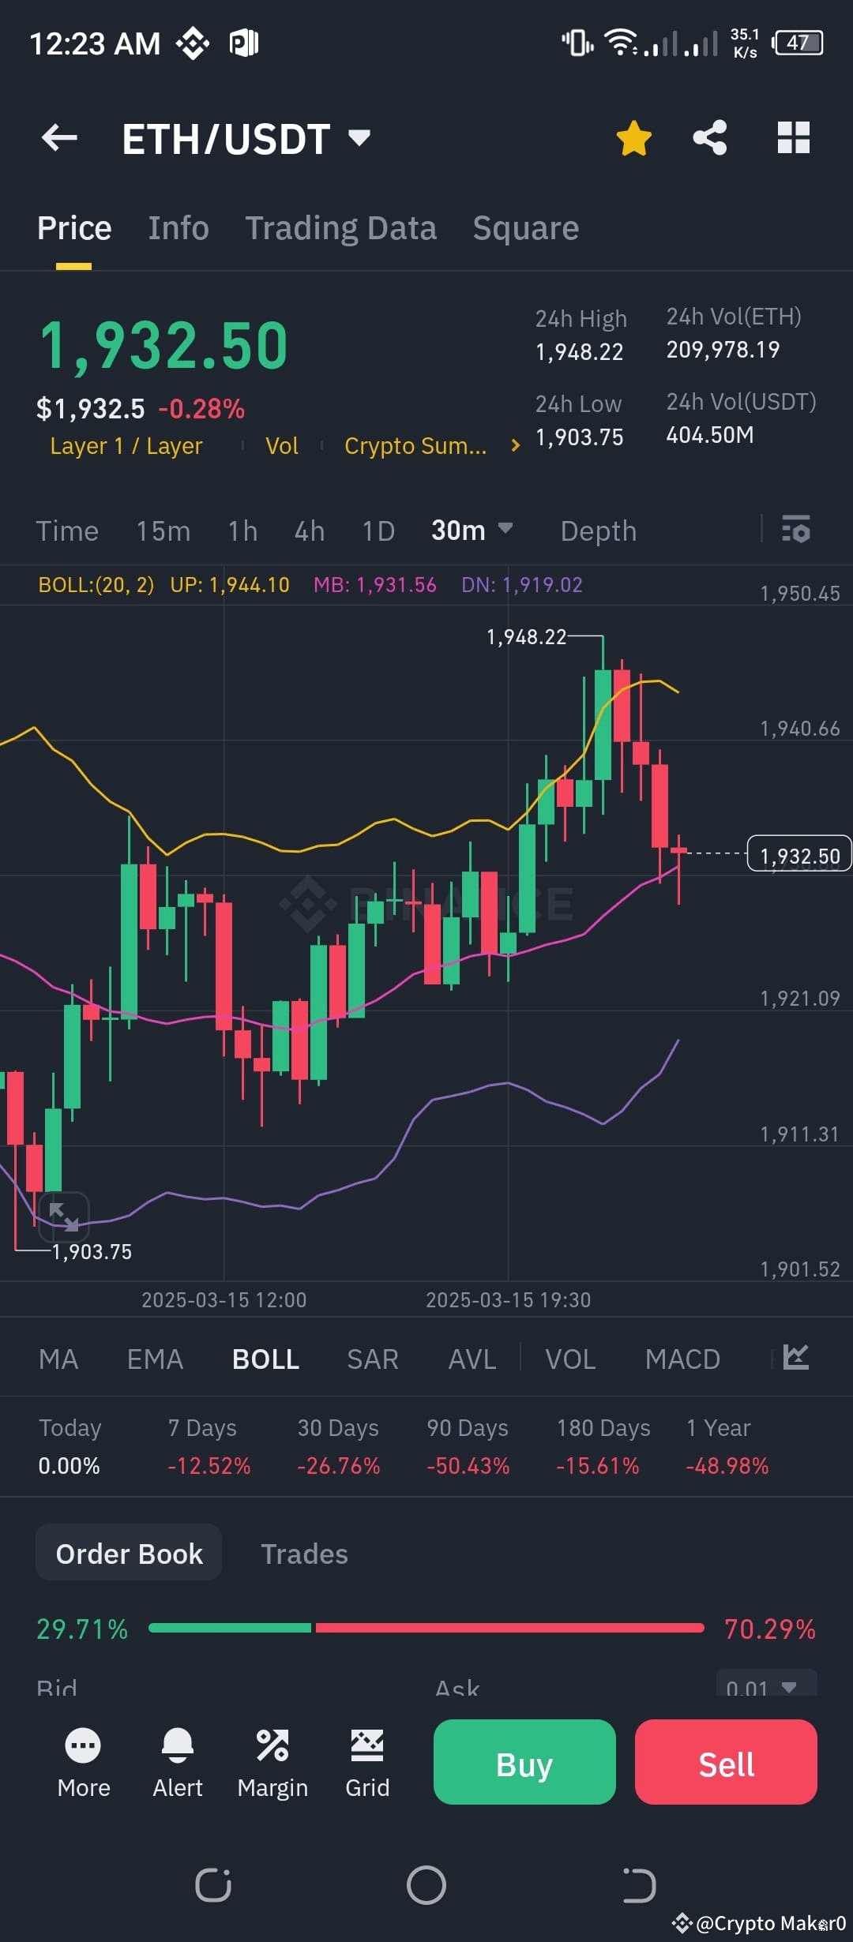Image resolution: width=853 pixels, height=1942 pixels.
Task: Open the 30m timeframe dropdown
Action: click(x=472, y=530)
